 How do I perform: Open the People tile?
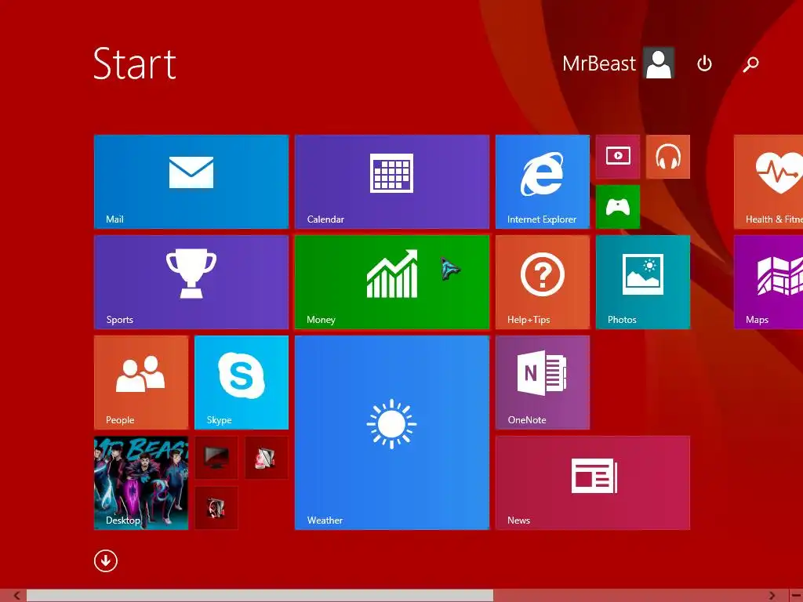pyautogui.click(x=141, y=383)
